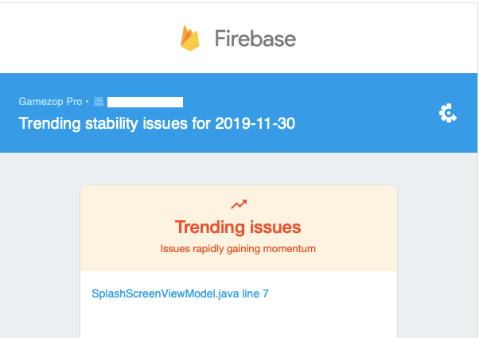Click the redacted white package name box
The height and width of the screenshot is (338, 479).
145,102
